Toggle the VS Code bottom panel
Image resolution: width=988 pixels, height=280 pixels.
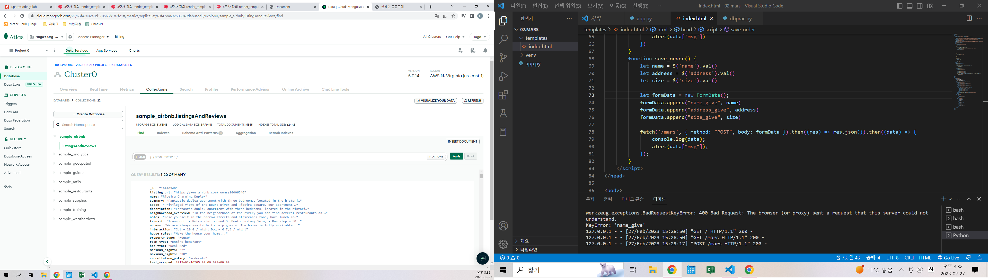[x=910, y=6]
